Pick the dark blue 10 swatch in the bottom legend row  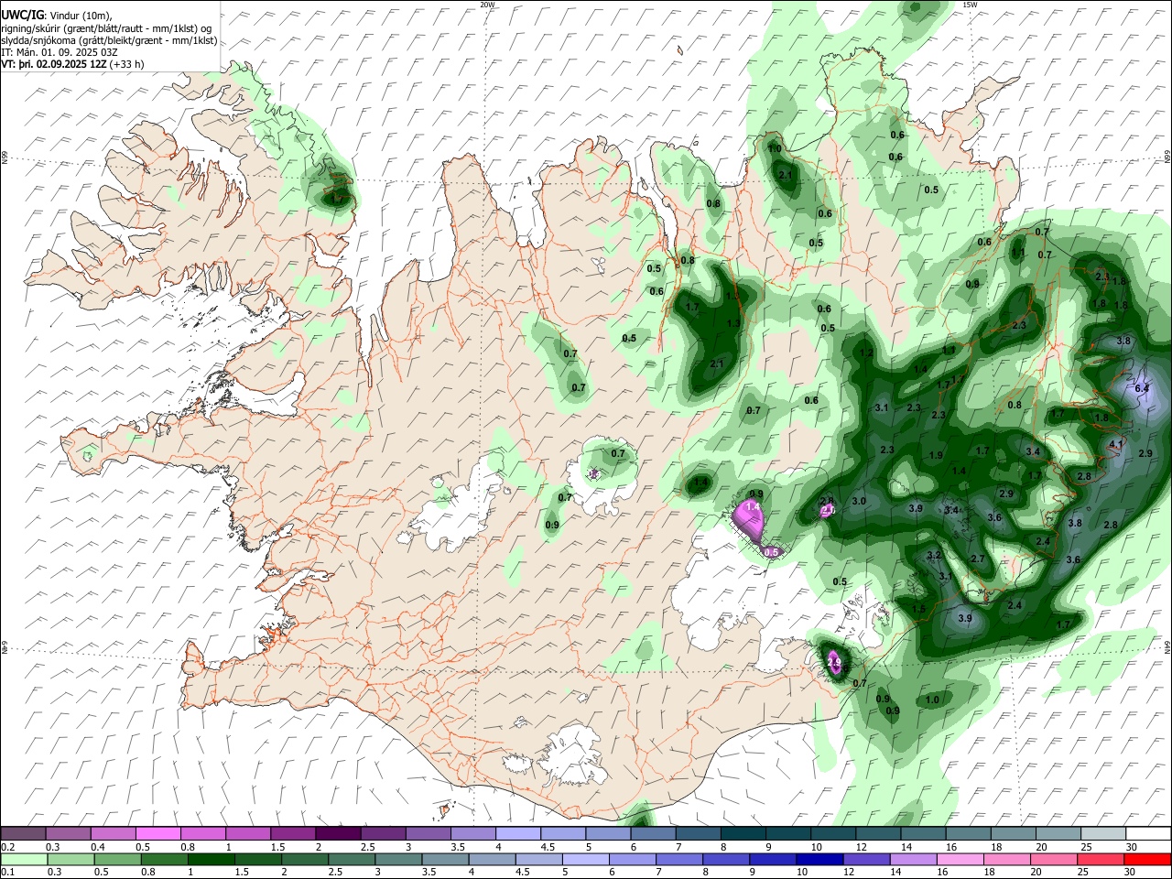coord(819,859)
